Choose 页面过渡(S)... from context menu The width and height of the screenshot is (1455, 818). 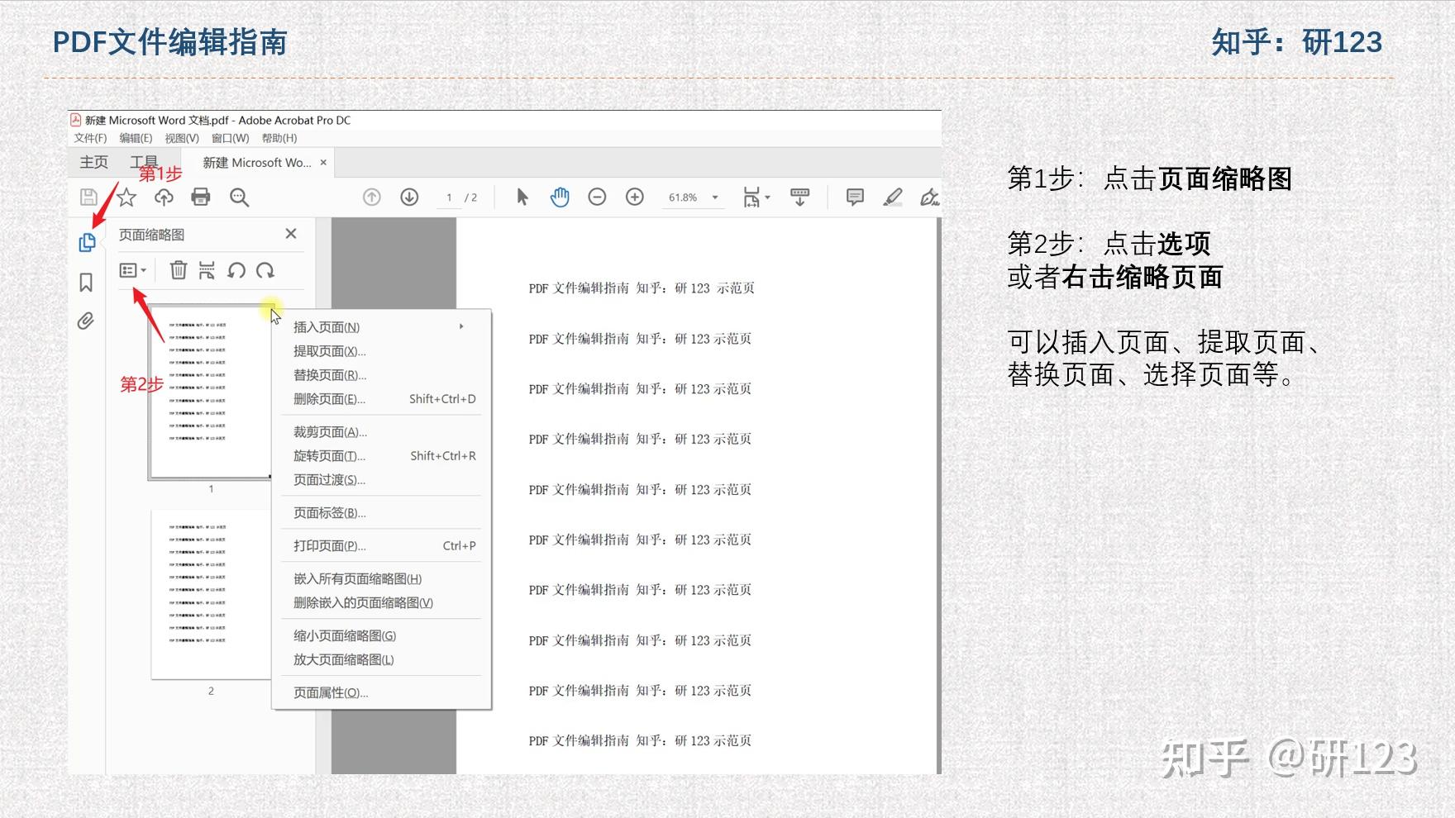(x=380, y=480)
